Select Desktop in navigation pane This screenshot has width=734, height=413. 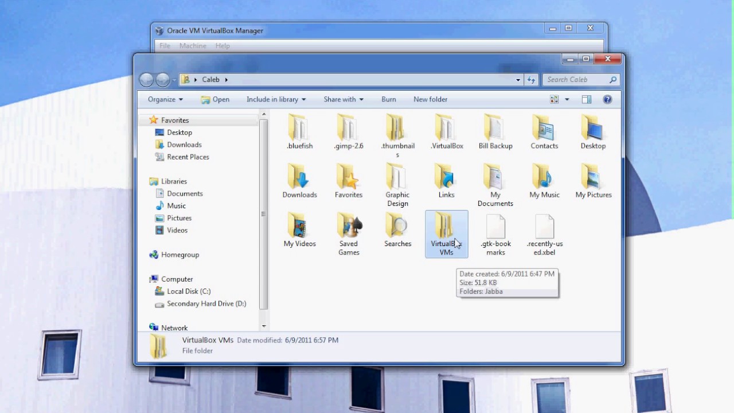coord(179,133)
